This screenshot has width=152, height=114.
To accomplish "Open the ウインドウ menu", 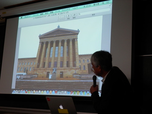I will click(x=66, y=10).
